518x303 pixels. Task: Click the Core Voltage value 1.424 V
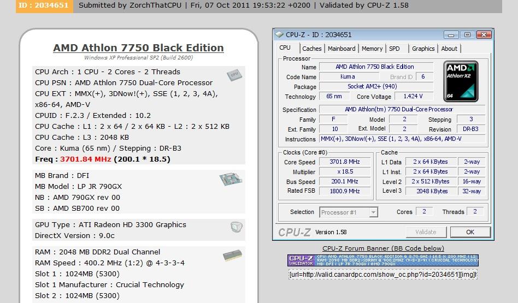click(413, 97)
